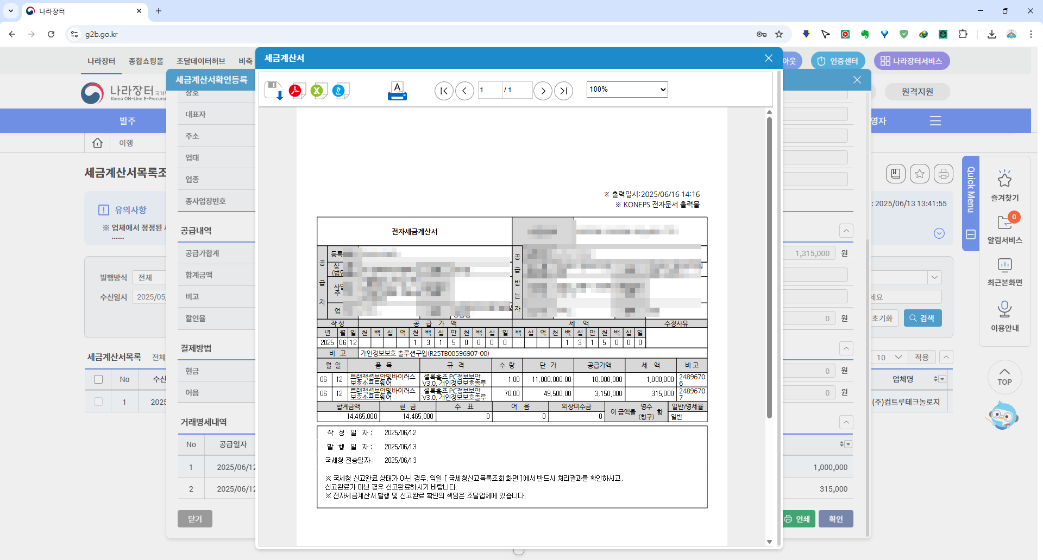Click the 닫기 button
This screenshot has width=1043, height=560.
(x=194, y=519)
